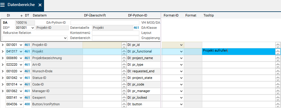This screenshot has height=108, width=281.
Task: Select the DI: project_name cell
Action: pyautogui.click(x=144, y=58)
